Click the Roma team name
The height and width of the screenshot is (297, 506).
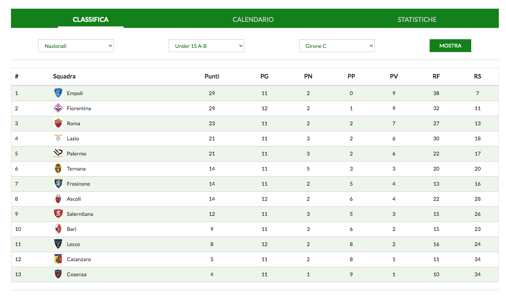(73, 123)
